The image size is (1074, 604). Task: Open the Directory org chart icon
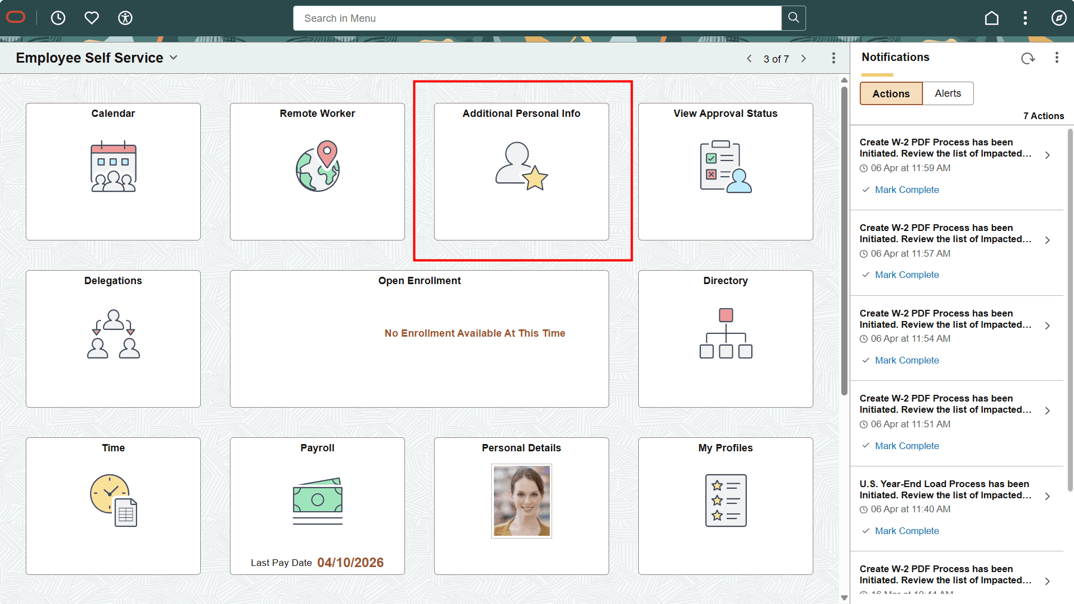726,333
